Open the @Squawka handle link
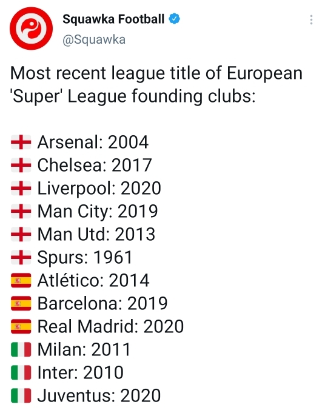The width and height of the screenshot is (322, 413). tap(94, 40)
